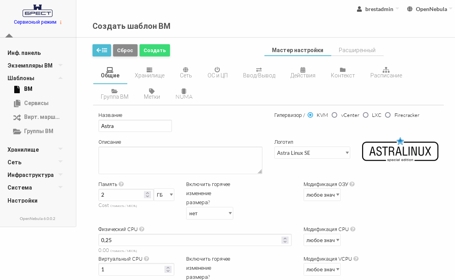Switch to the Расширенный tab
Image resolution: width=455 pixels, height=280 pixels.
(x=357, y=50)
